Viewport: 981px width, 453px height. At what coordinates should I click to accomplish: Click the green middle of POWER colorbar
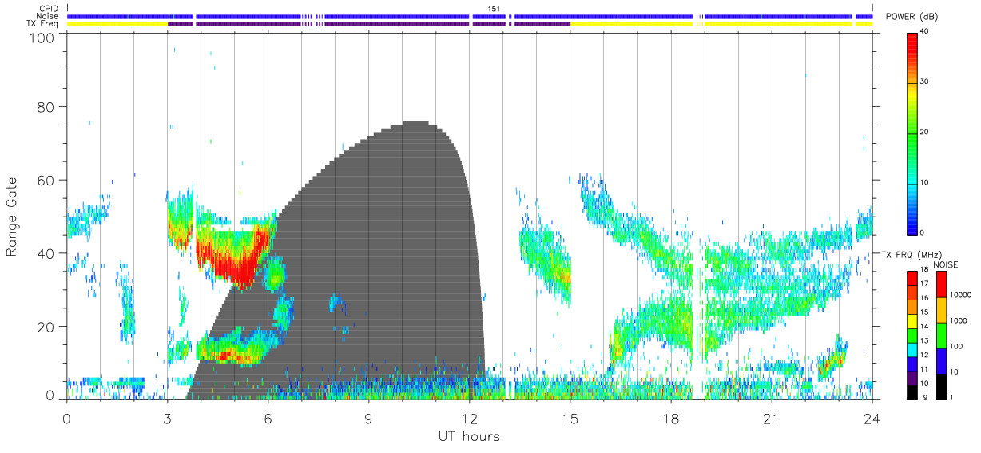click(x=911, y=132)
